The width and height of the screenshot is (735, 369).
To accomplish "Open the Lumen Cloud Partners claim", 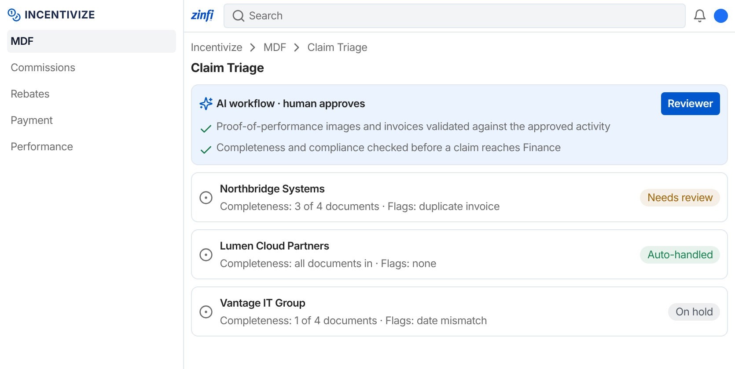I will pyautogui.click(x=459, y=254).
